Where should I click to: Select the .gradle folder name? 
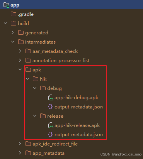click(x=26, y=14)
